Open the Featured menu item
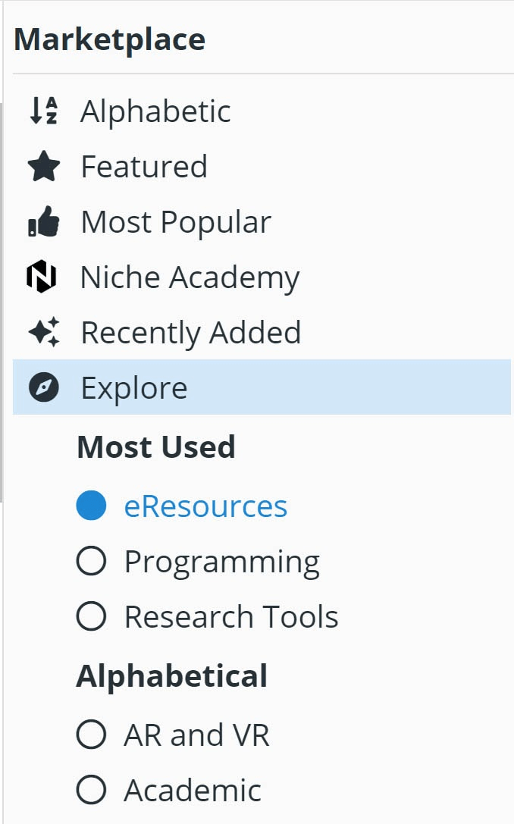Viewport: 514px width, 824px height. pyautogui.click(x=262, y=166)
